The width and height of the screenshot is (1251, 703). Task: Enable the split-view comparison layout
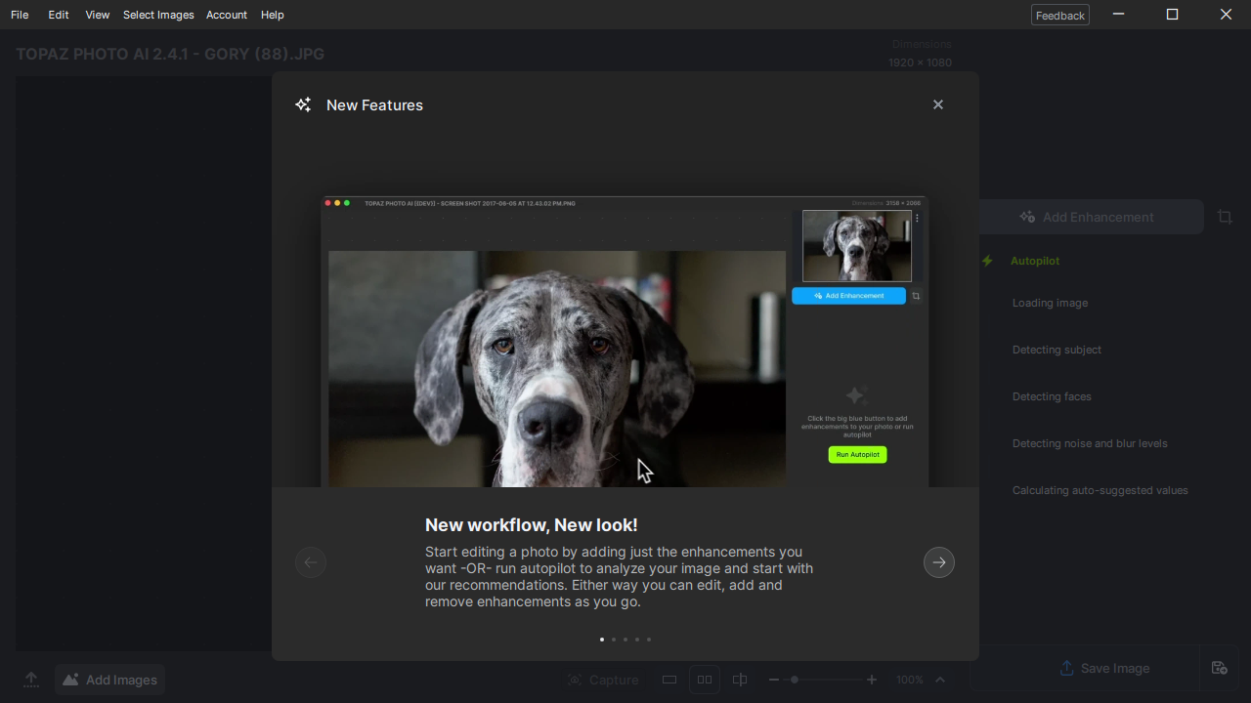click(x=740, y=680)
